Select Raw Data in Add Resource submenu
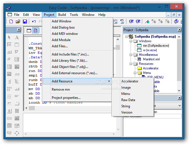This screenshot has height=145, width=190. 133,100
